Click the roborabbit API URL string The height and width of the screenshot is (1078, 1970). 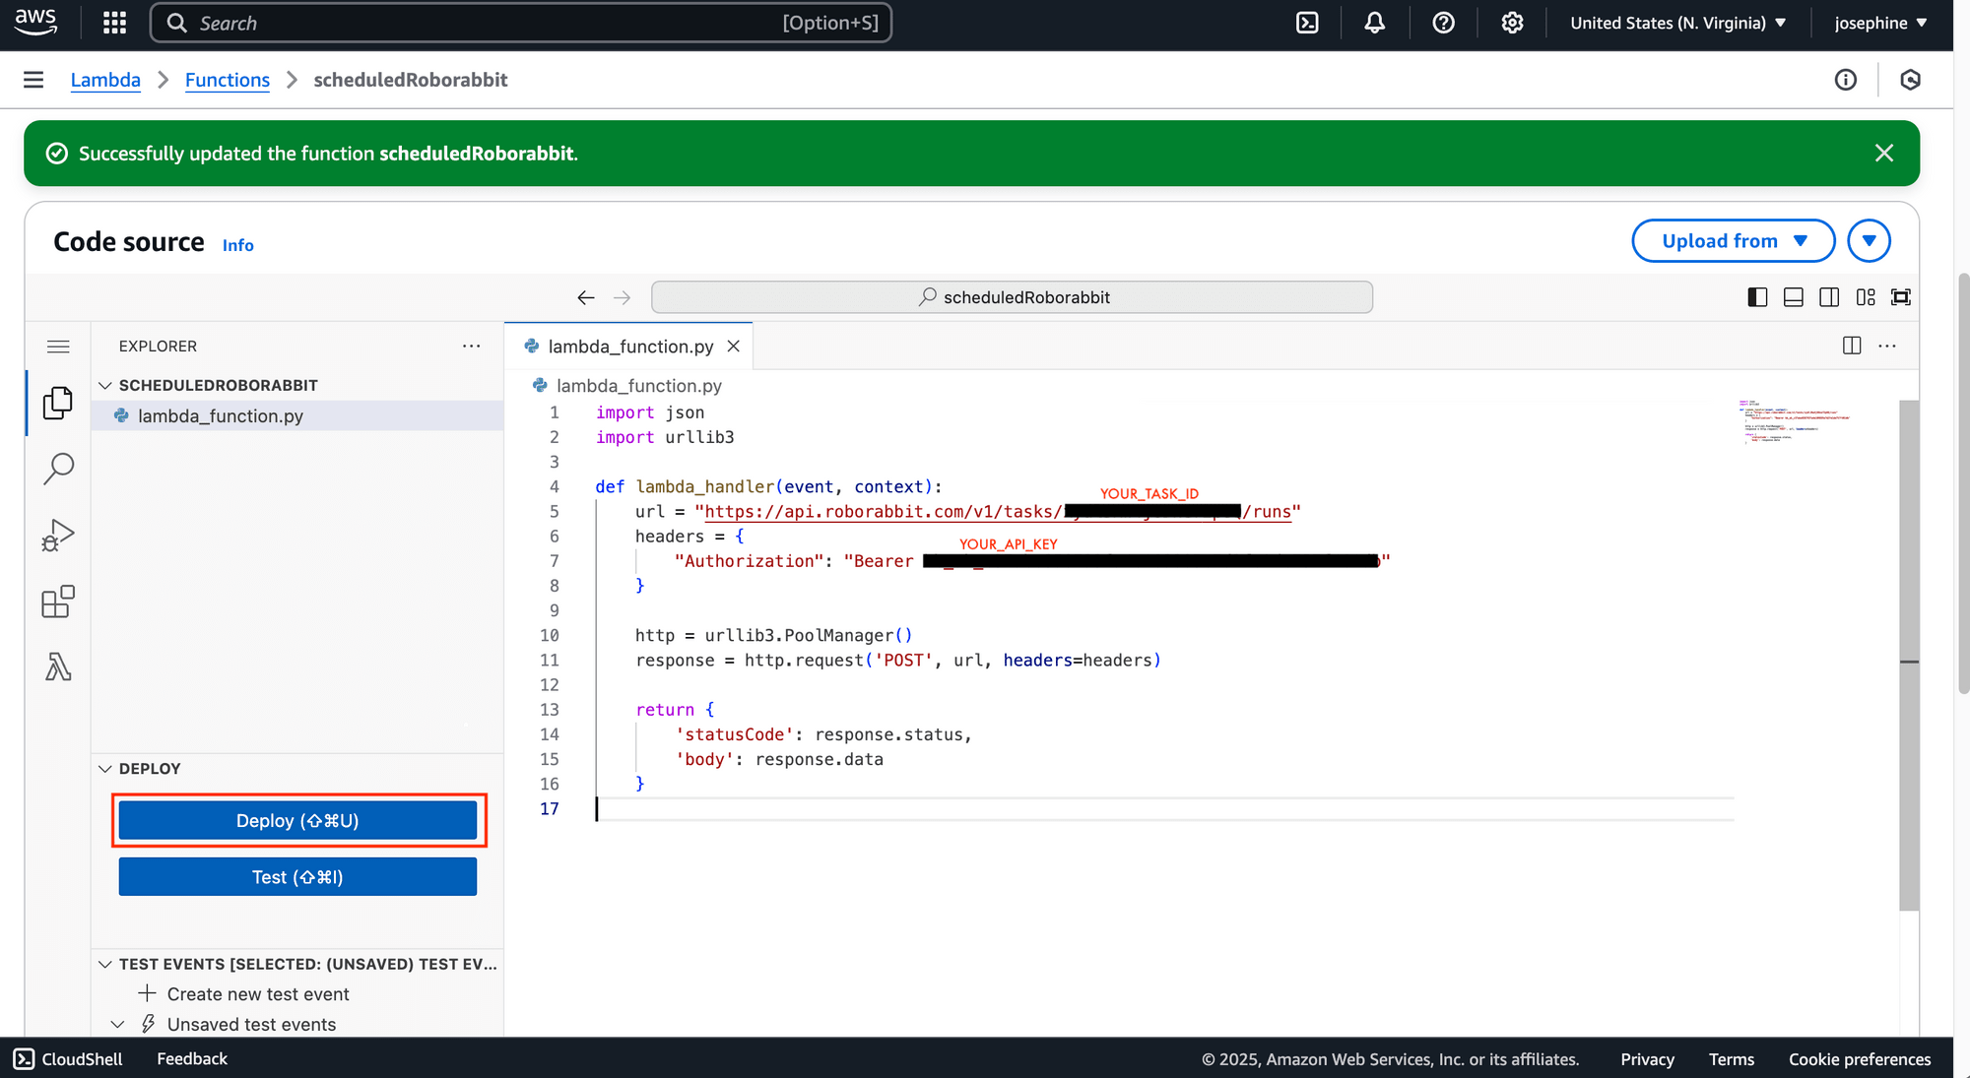pos(998,512)
